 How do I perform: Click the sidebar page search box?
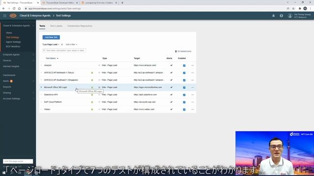pos(18,161)
